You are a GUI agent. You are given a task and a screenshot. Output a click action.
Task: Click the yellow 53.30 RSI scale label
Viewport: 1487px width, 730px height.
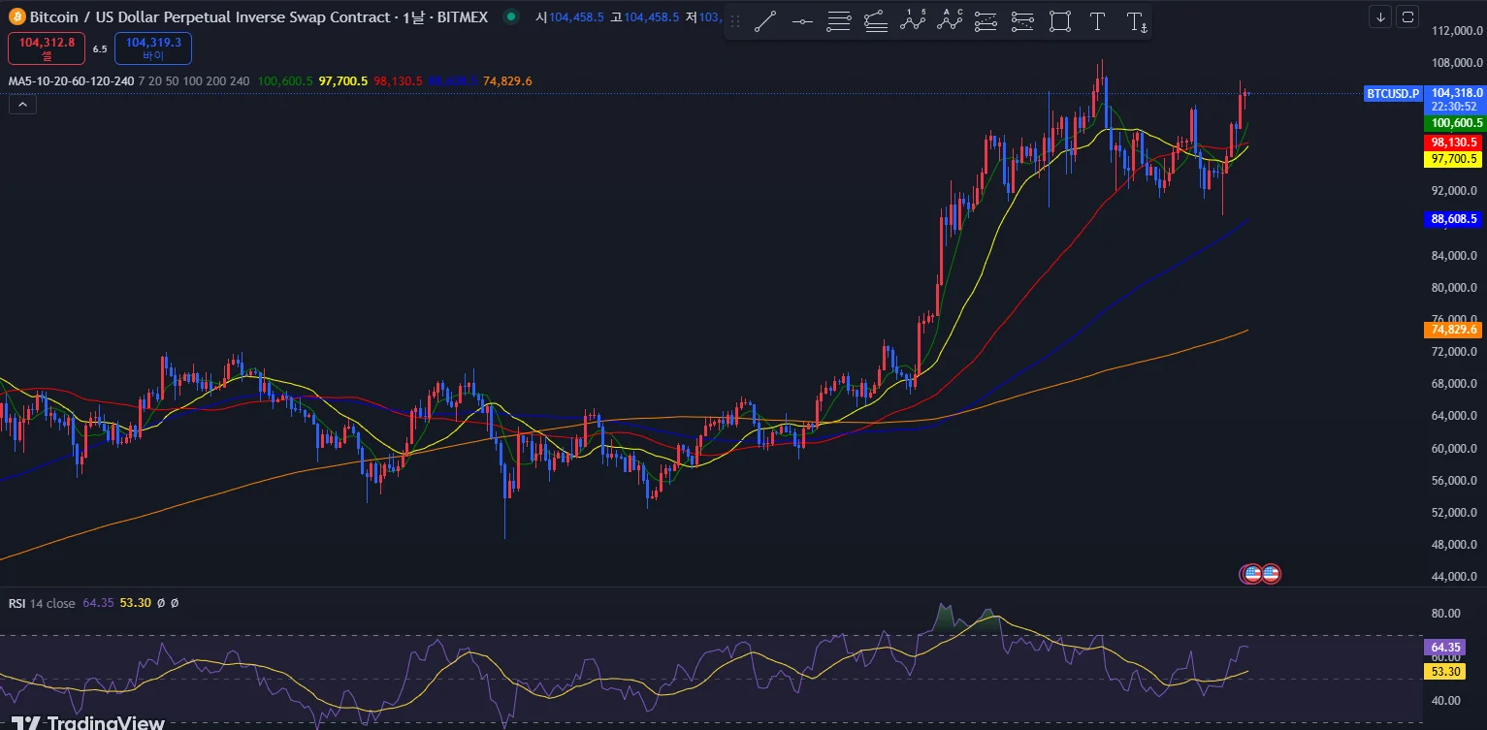pyautogui.click(x=1444, y=671)
